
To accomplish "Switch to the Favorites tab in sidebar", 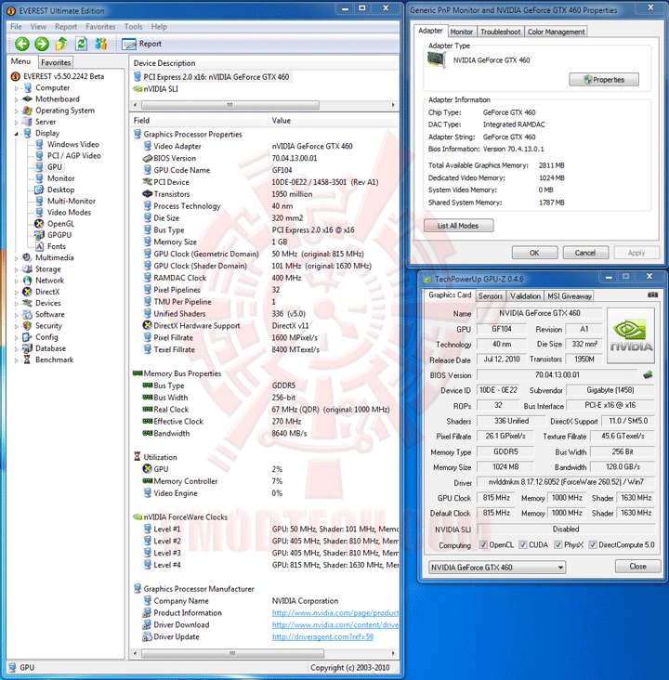I will coord(56,62).
